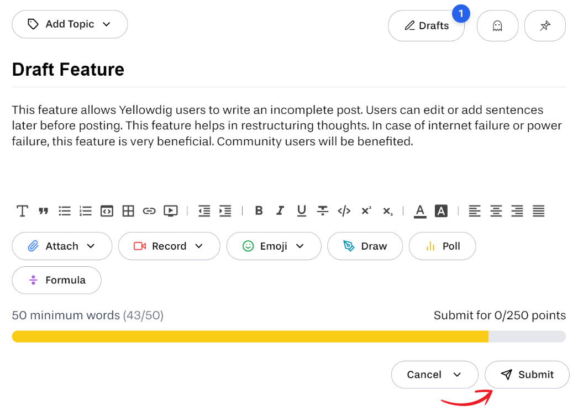Open the Cancel dropdown

coord(435,375)
